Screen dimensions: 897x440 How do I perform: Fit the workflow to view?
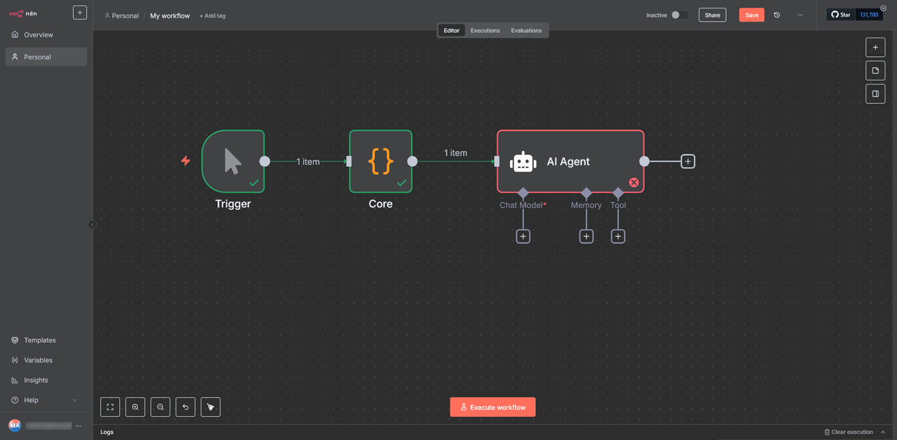pos(110,407)
